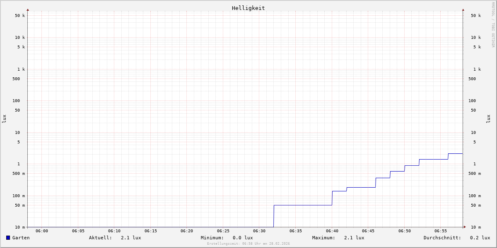Click the 500 m label on the left axis
The height and width of the screenshot is (248, 497).
[x=19, y=174]
